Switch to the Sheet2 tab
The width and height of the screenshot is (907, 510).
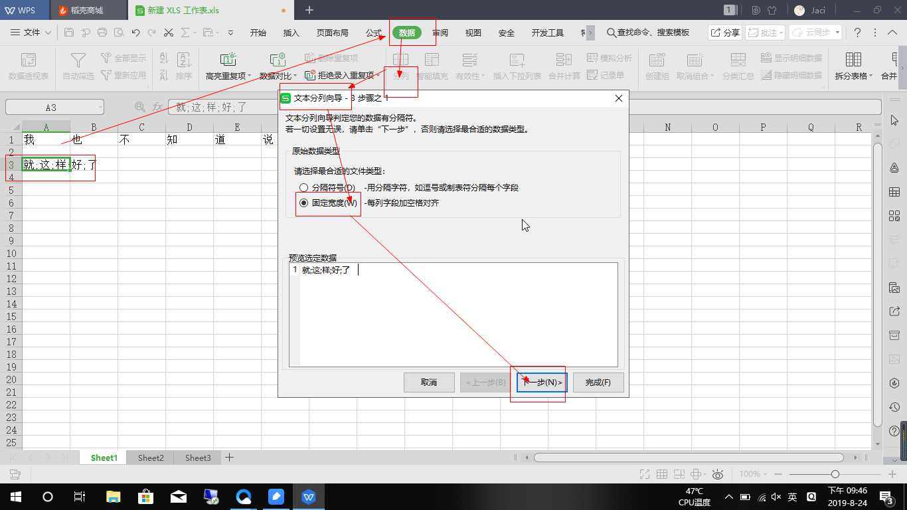(x=151, y=458)
